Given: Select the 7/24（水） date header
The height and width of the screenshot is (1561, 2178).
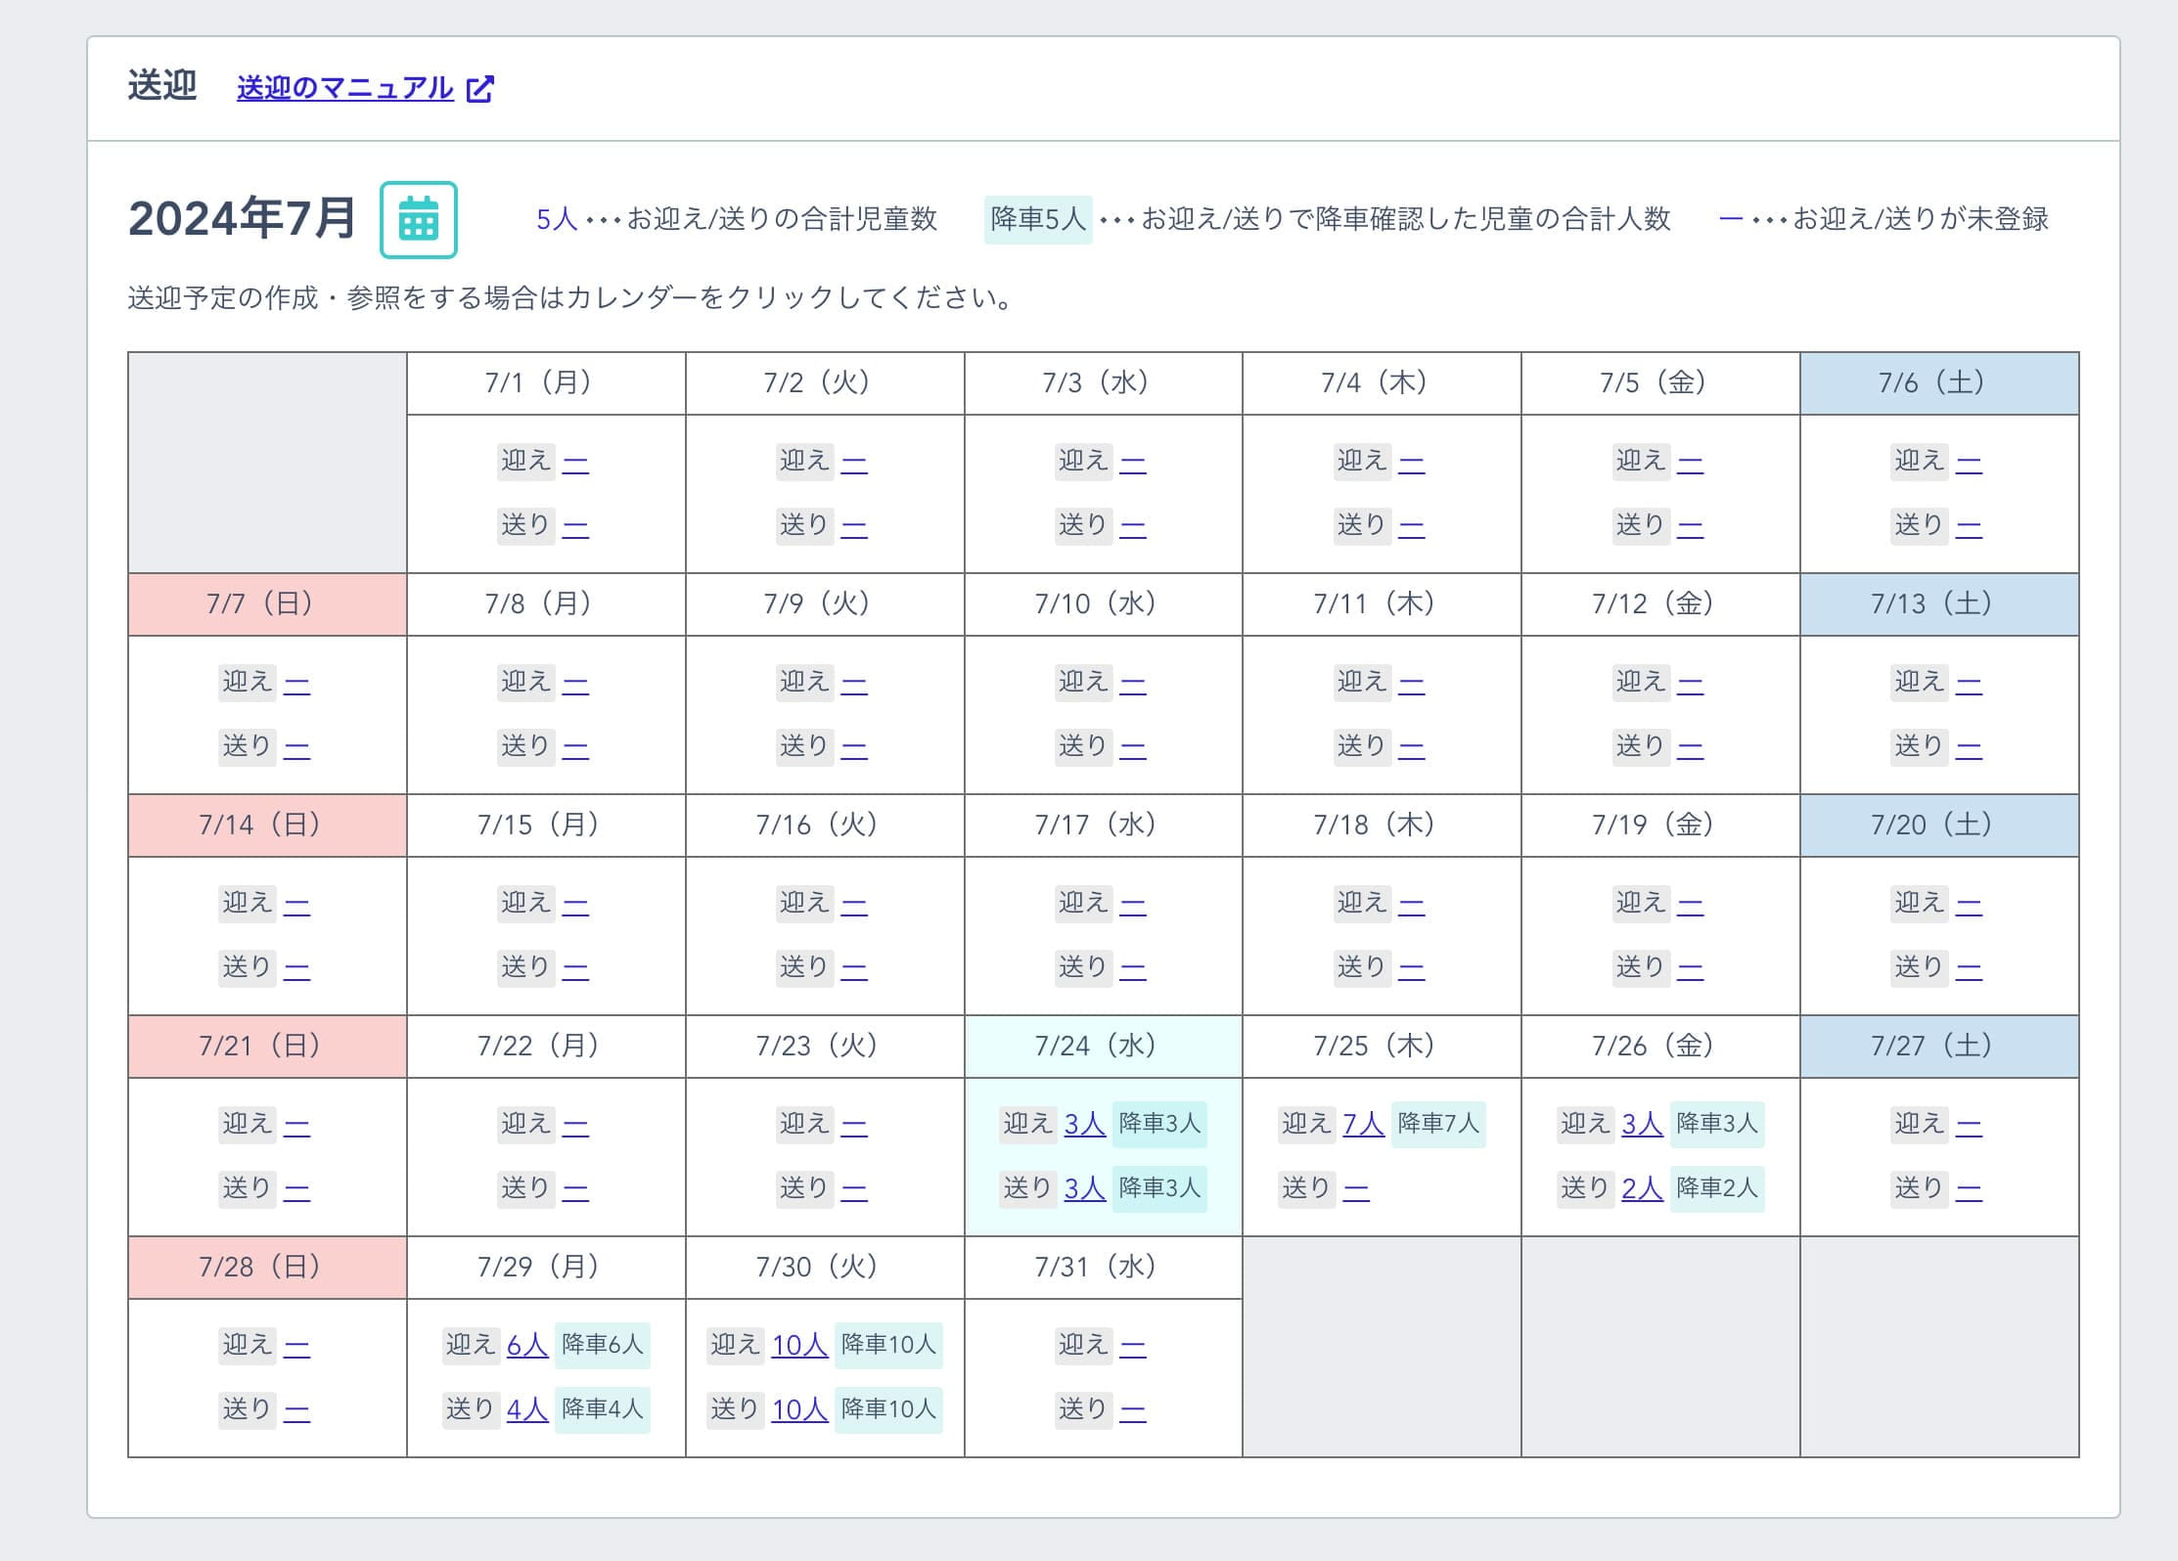Looking at the screenshot, I should click(x=1103, y=1047).
